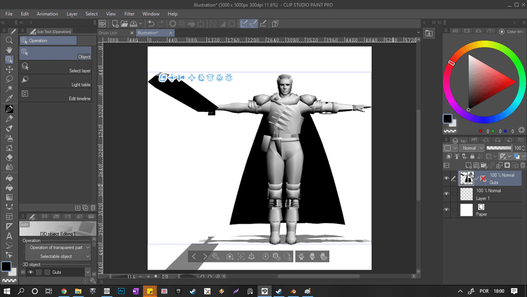The height and width of the screenshot is (297, 527).
Task: Select the Auto select wand tool
Action: 9,88
